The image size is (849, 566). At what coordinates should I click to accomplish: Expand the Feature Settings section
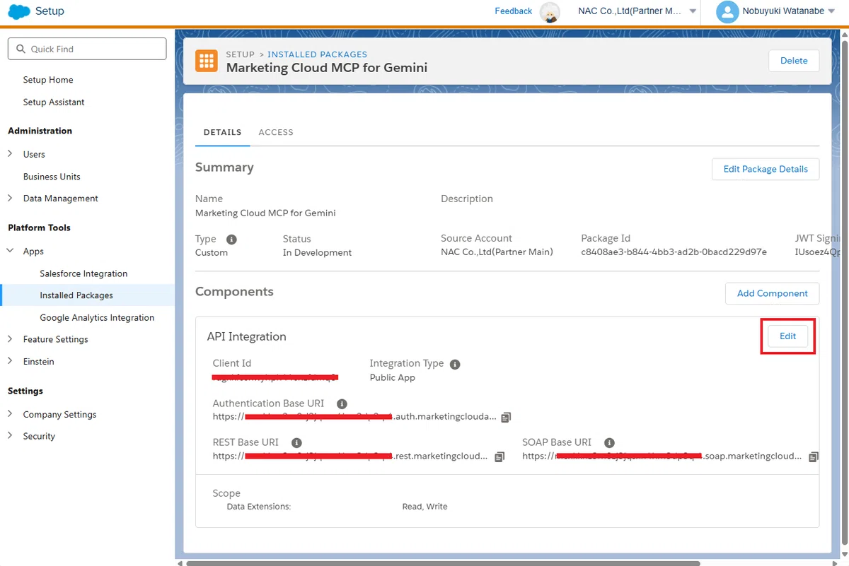click(x=10, y=339)
